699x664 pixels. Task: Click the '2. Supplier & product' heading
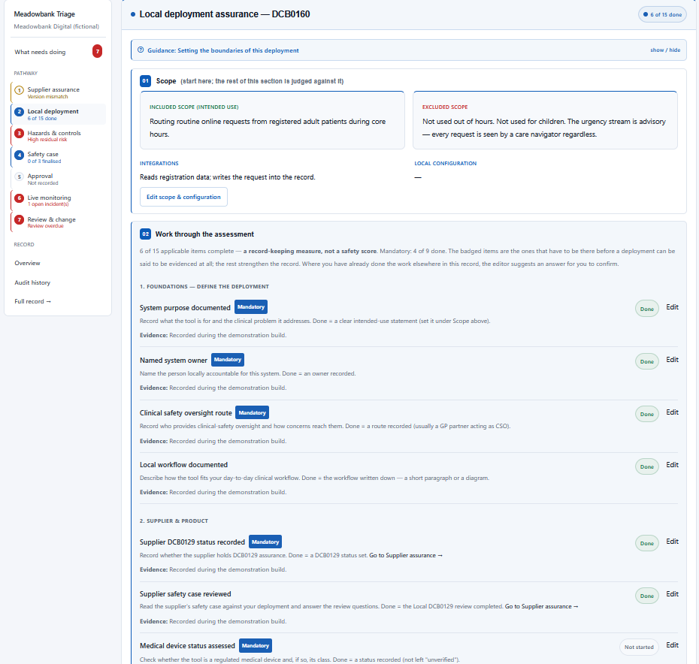click(x=174, y=521)
